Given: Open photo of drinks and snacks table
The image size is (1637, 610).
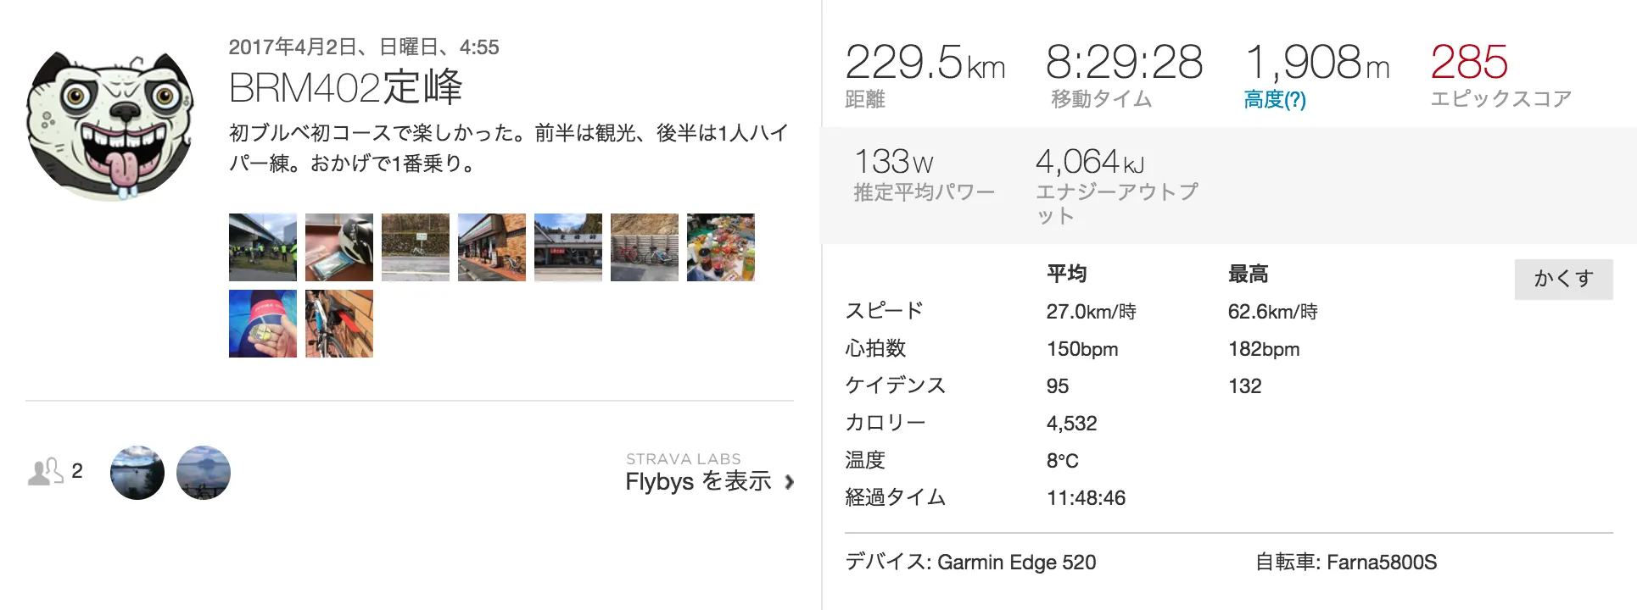Looking at the screenshot, I should [x=721, y=247].
